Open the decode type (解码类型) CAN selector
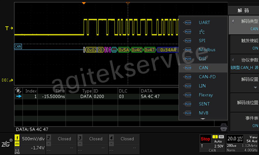This screenshot has height=155, width=259. coord(244,25)
